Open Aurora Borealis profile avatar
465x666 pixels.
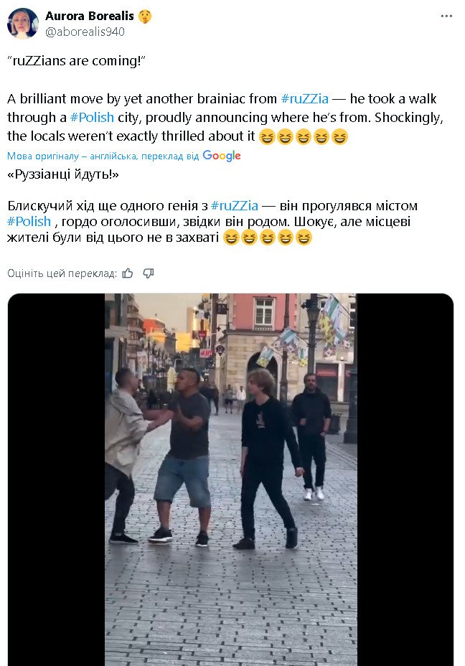tap(23, 24)
